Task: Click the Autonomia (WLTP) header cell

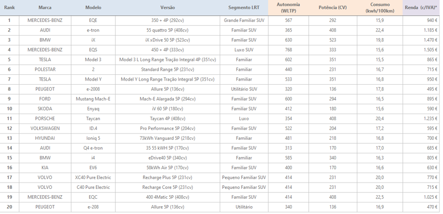Action: coord(288,8)
